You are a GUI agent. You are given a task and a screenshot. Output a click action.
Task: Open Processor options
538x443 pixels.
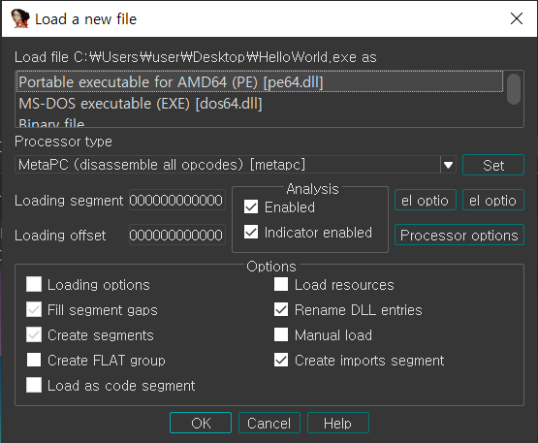pos(459,235)
